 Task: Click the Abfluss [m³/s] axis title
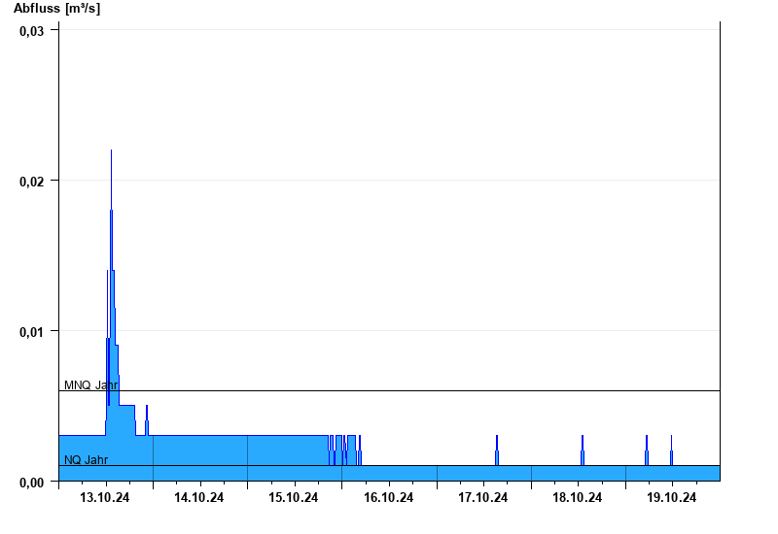(x=56, y=8)
